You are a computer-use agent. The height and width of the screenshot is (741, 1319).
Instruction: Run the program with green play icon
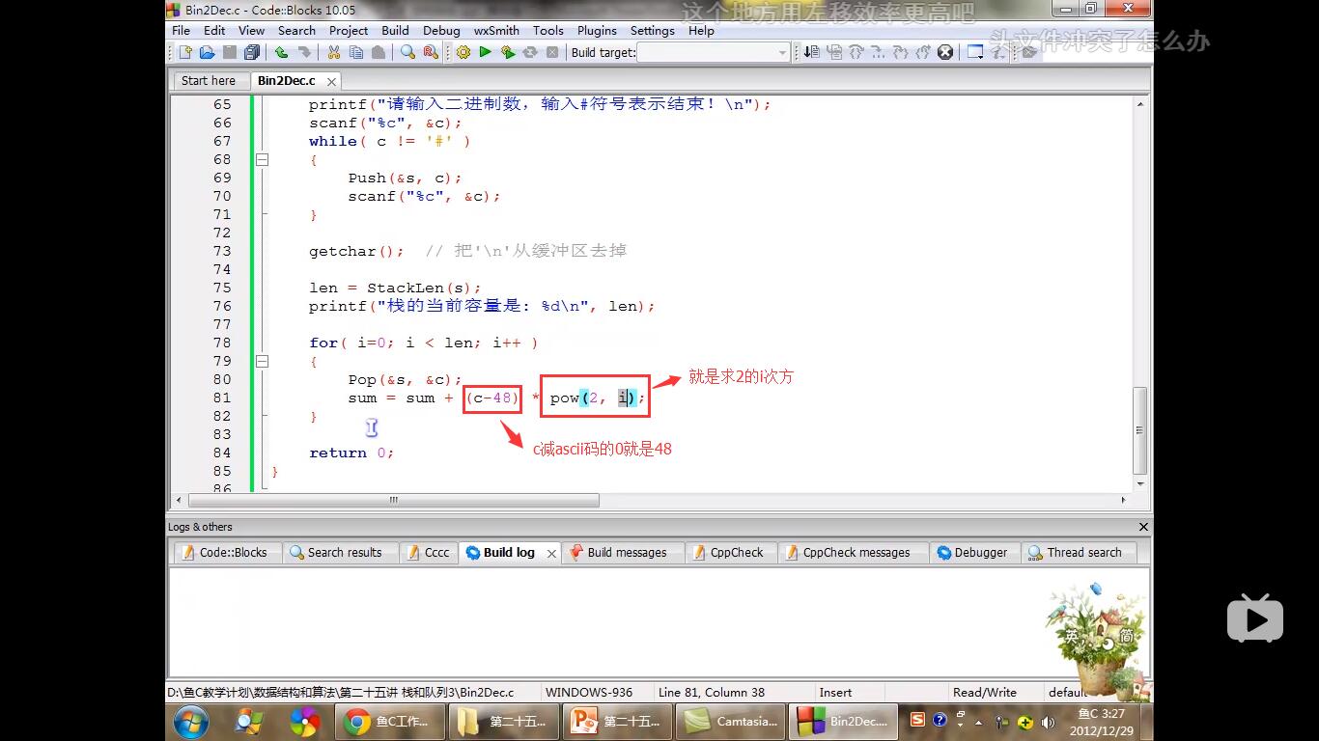pos(486,52)
